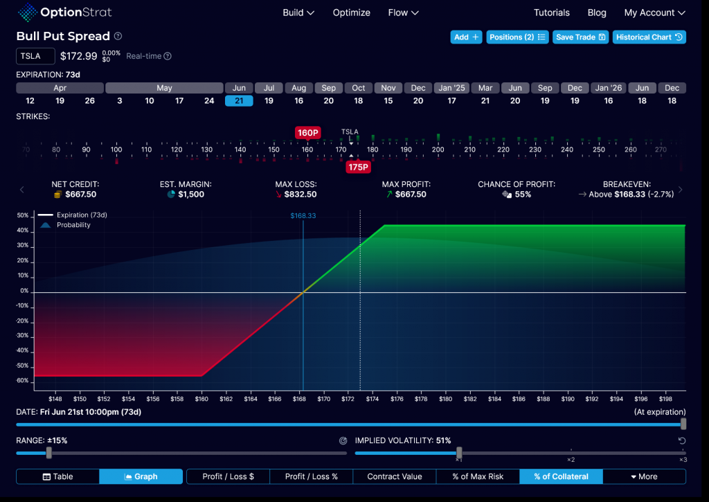
Task: Click the right arrow next to Breakeven
Action: click(x=681, y=190)
